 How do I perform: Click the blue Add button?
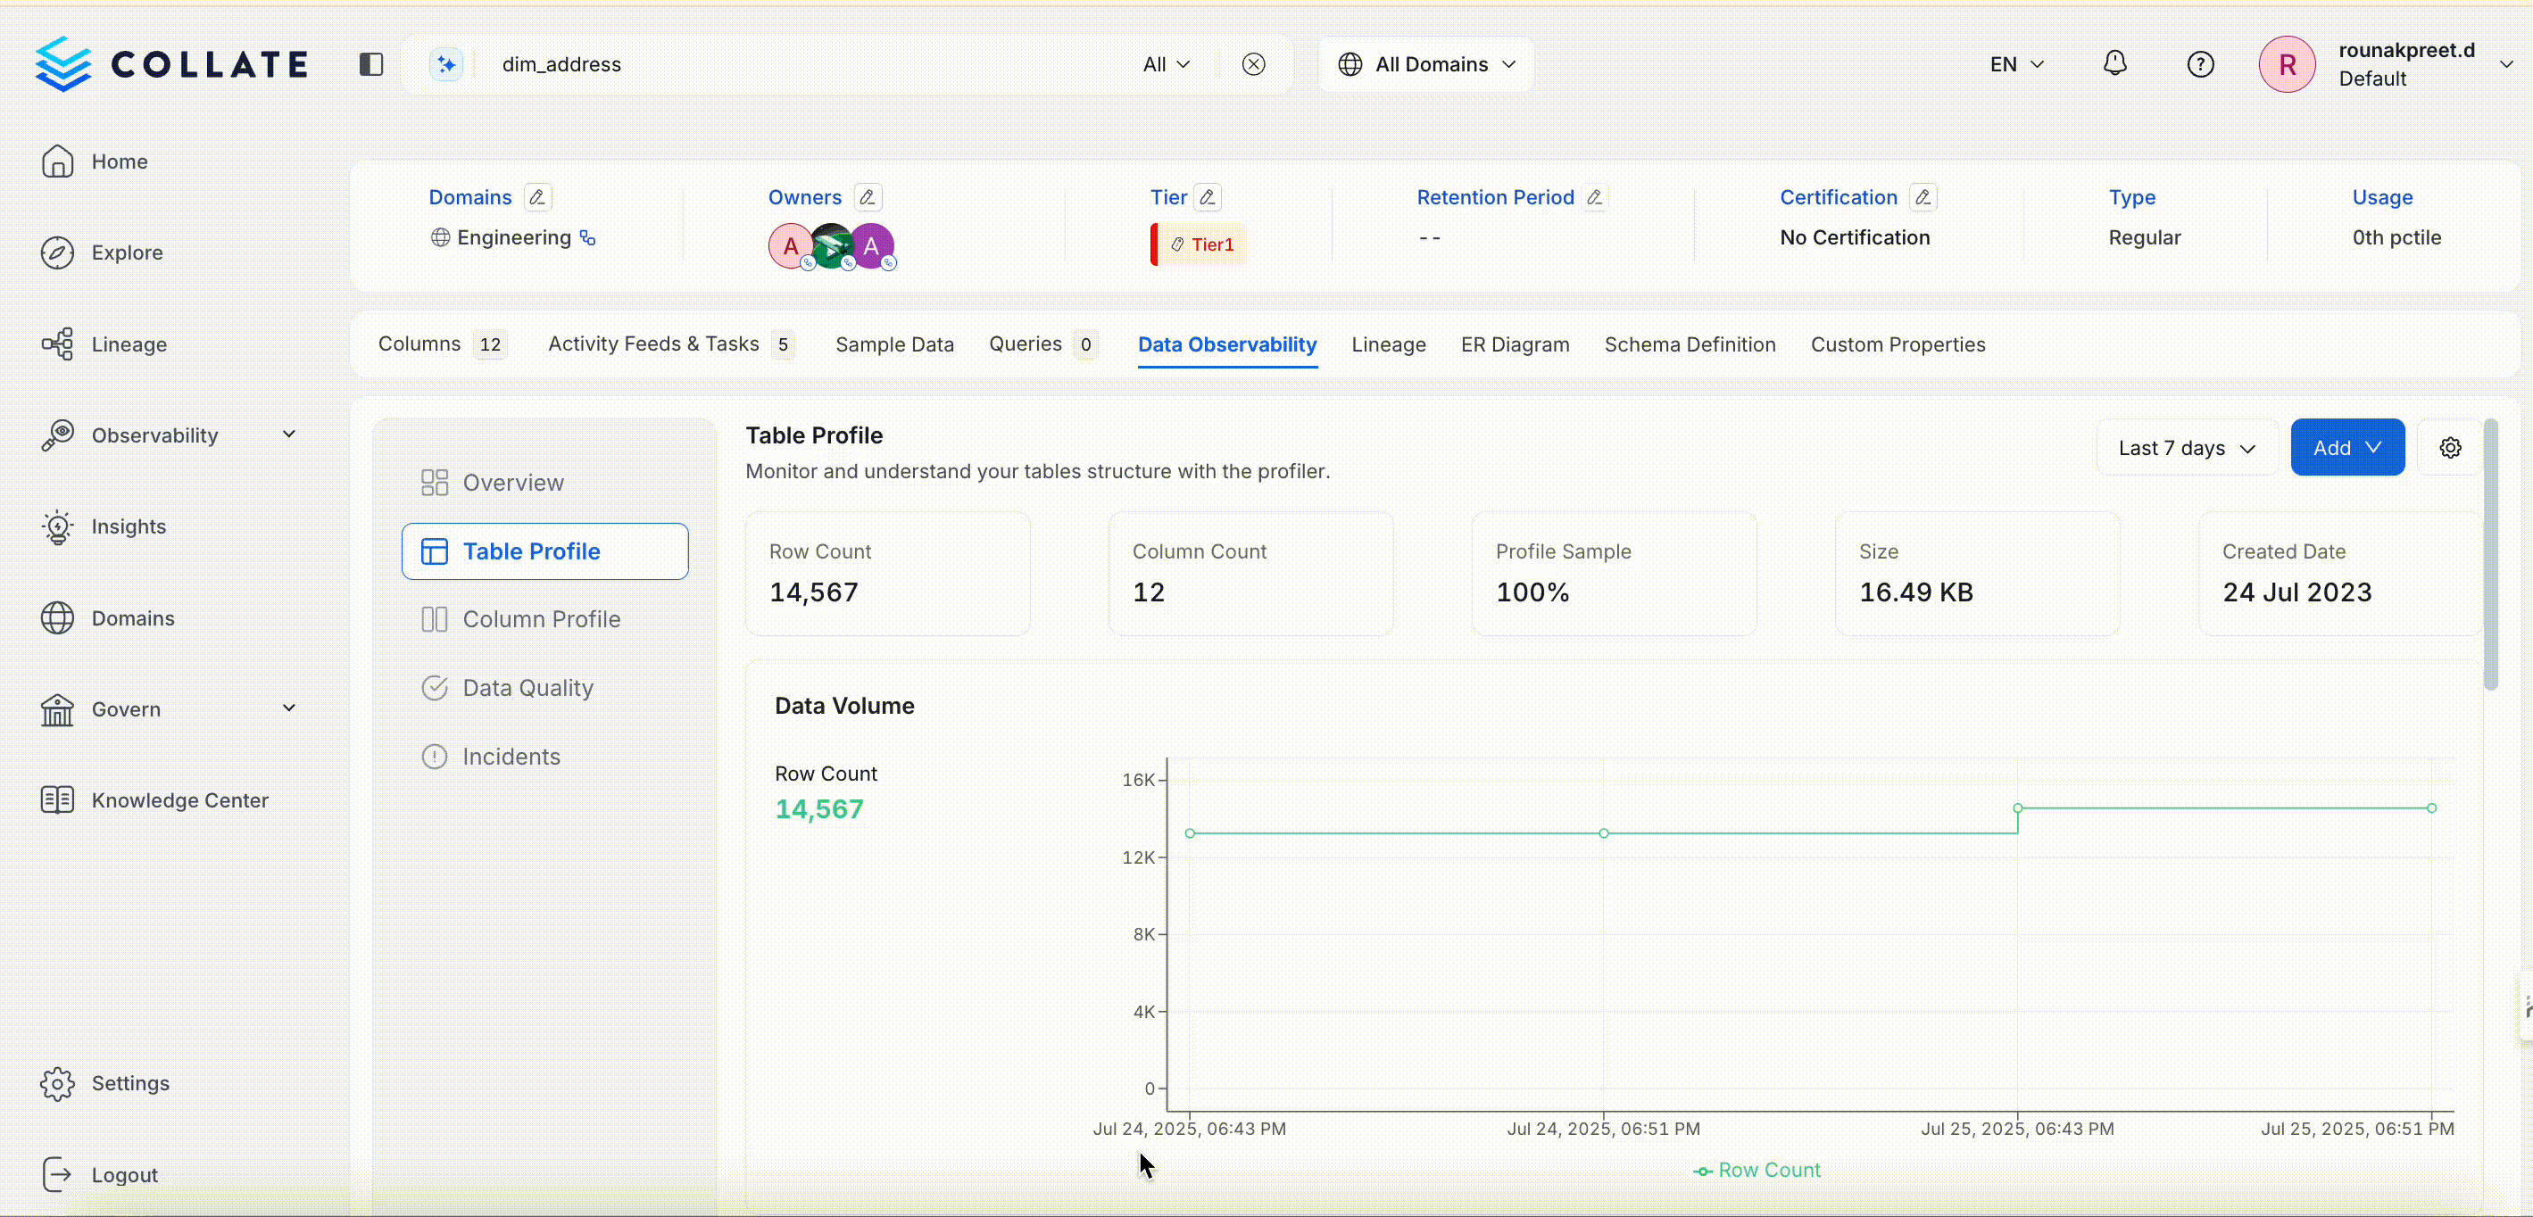(x=2346, y=447)
